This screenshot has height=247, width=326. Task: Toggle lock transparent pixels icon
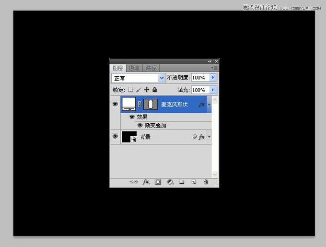130,89
